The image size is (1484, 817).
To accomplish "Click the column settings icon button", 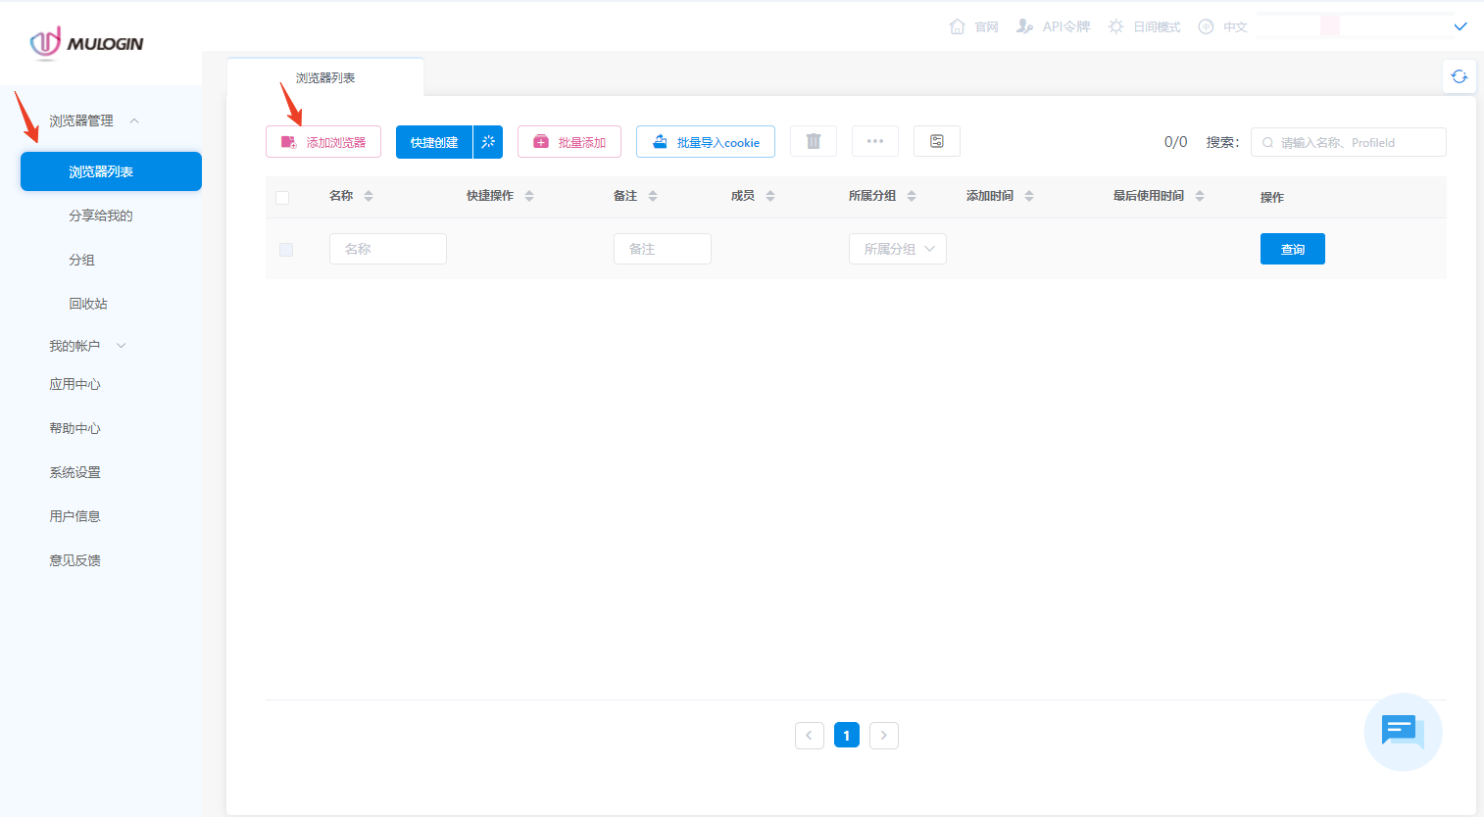I will [x=936, y=141].
